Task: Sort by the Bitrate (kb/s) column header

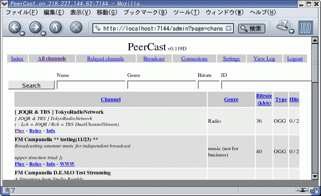Action: pos(264,99)
